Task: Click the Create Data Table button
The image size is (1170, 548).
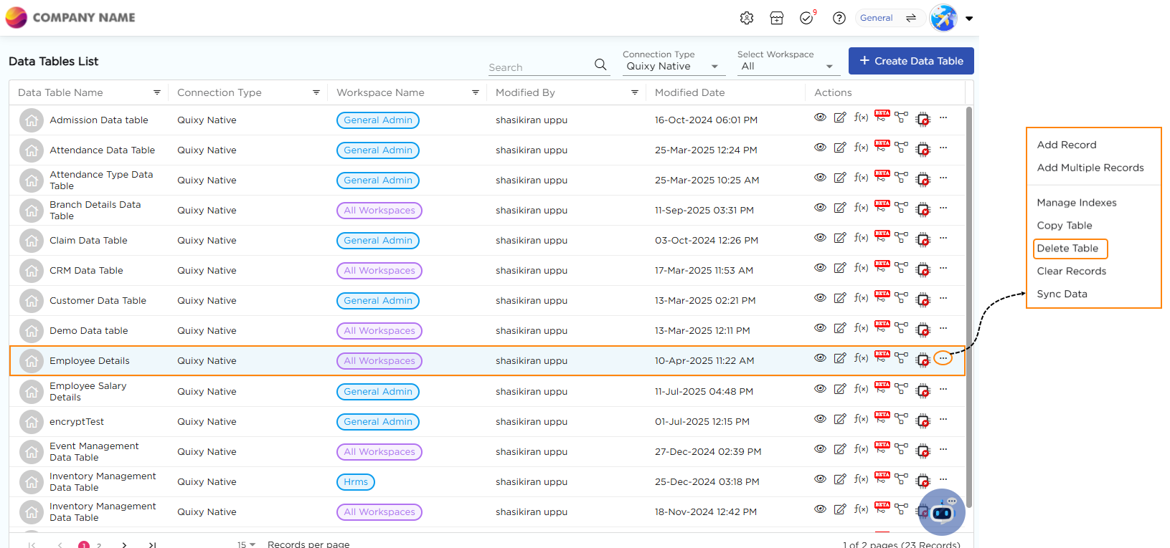Action: pyautogui.click(x=911, y=61)
